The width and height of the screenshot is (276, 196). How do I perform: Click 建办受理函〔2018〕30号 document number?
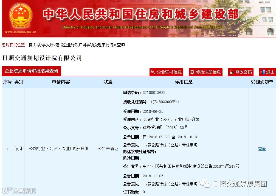pos(165,127)
